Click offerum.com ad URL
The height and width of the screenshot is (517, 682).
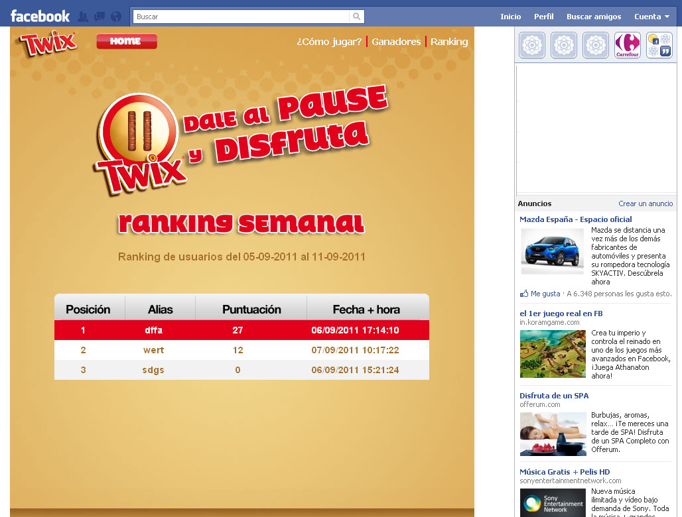click(x=540, y=404)
